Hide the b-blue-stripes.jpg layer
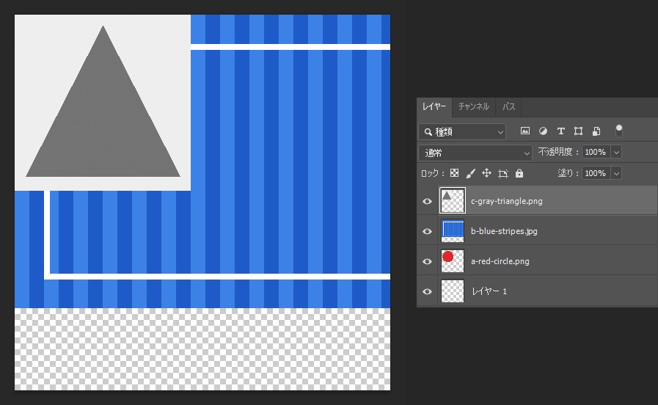 427,231
